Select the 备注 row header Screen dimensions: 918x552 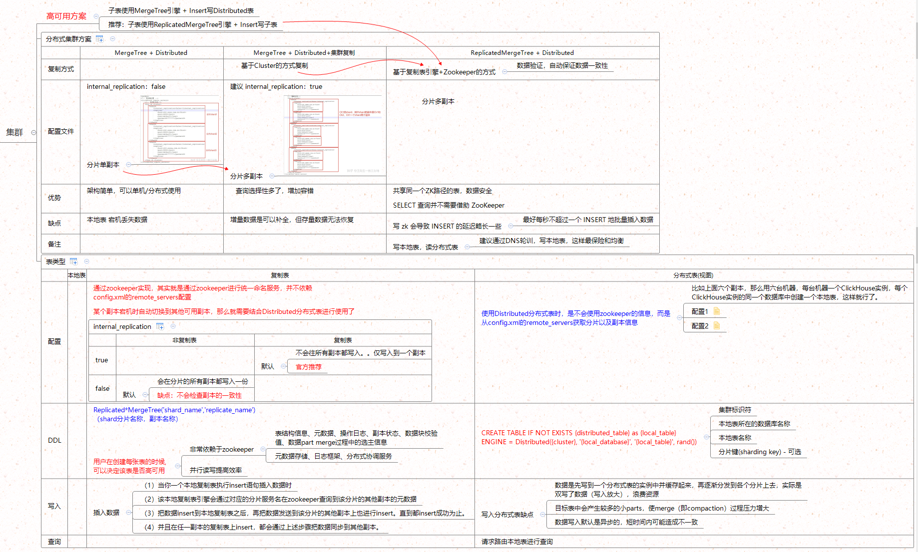click(x=54, y=245)
